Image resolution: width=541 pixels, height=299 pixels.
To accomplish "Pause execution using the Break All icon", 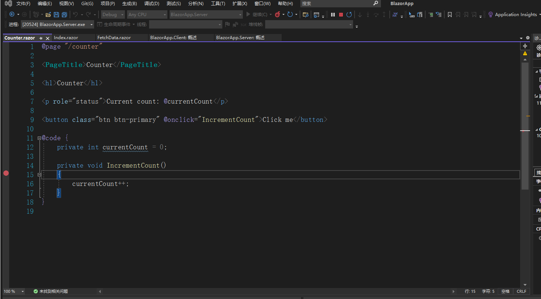I will [334, 15].
